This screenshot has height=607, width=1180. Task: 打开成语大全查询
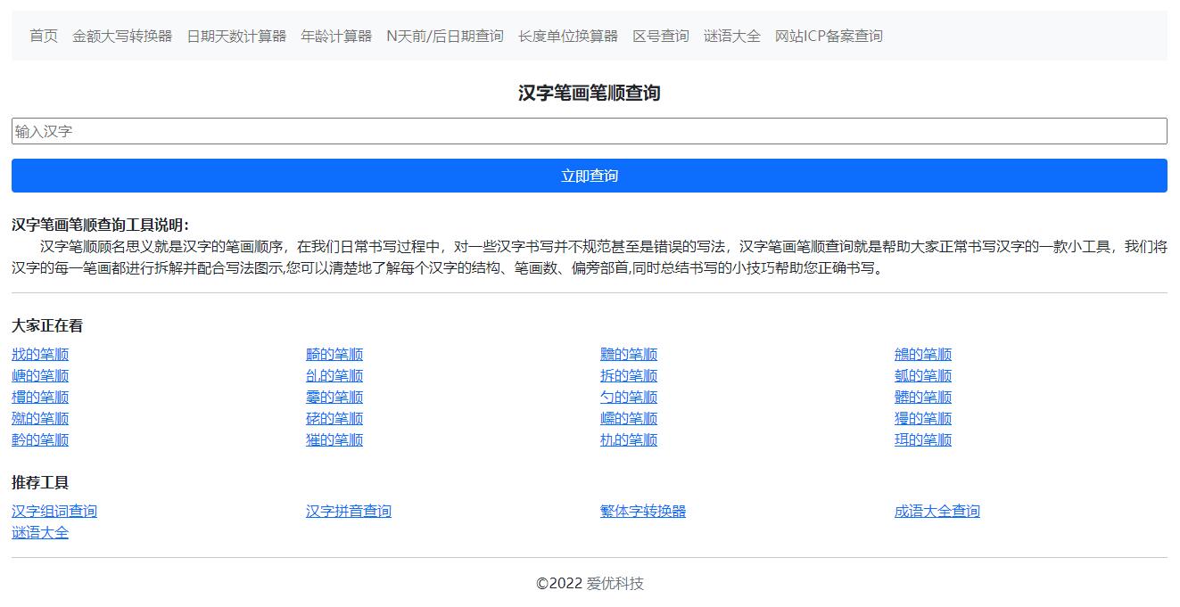[937, 511]
